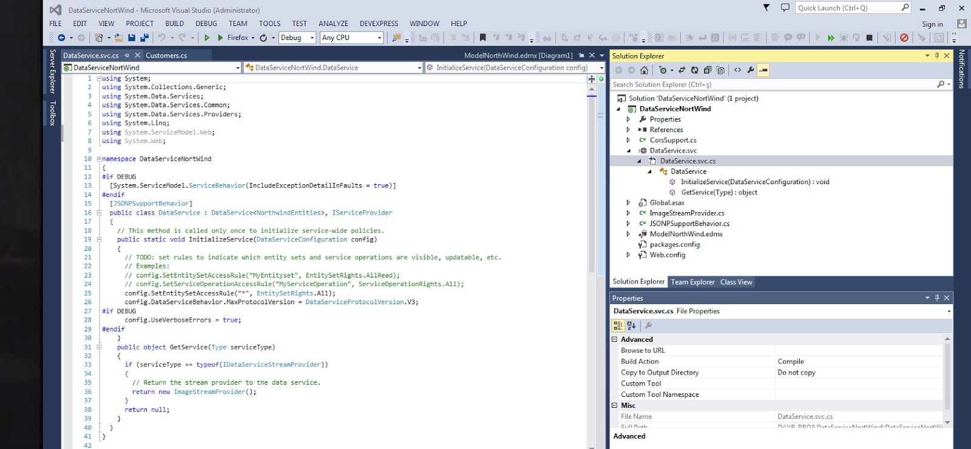
Task: Click the feedback speech bubble icon
Action: pos(785,8)
